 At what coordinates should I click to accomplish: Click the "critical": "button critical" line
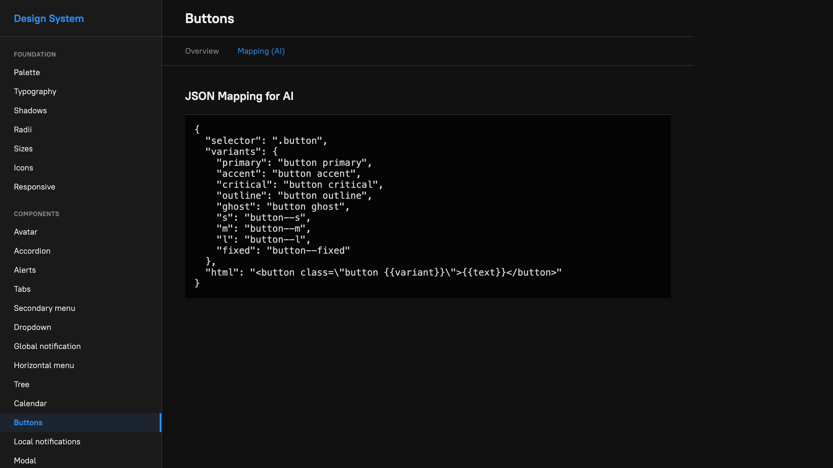click(x=300, y=185)
